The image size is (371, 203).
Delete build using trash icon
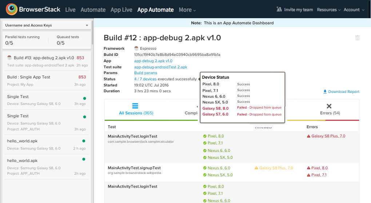[357, 38]
